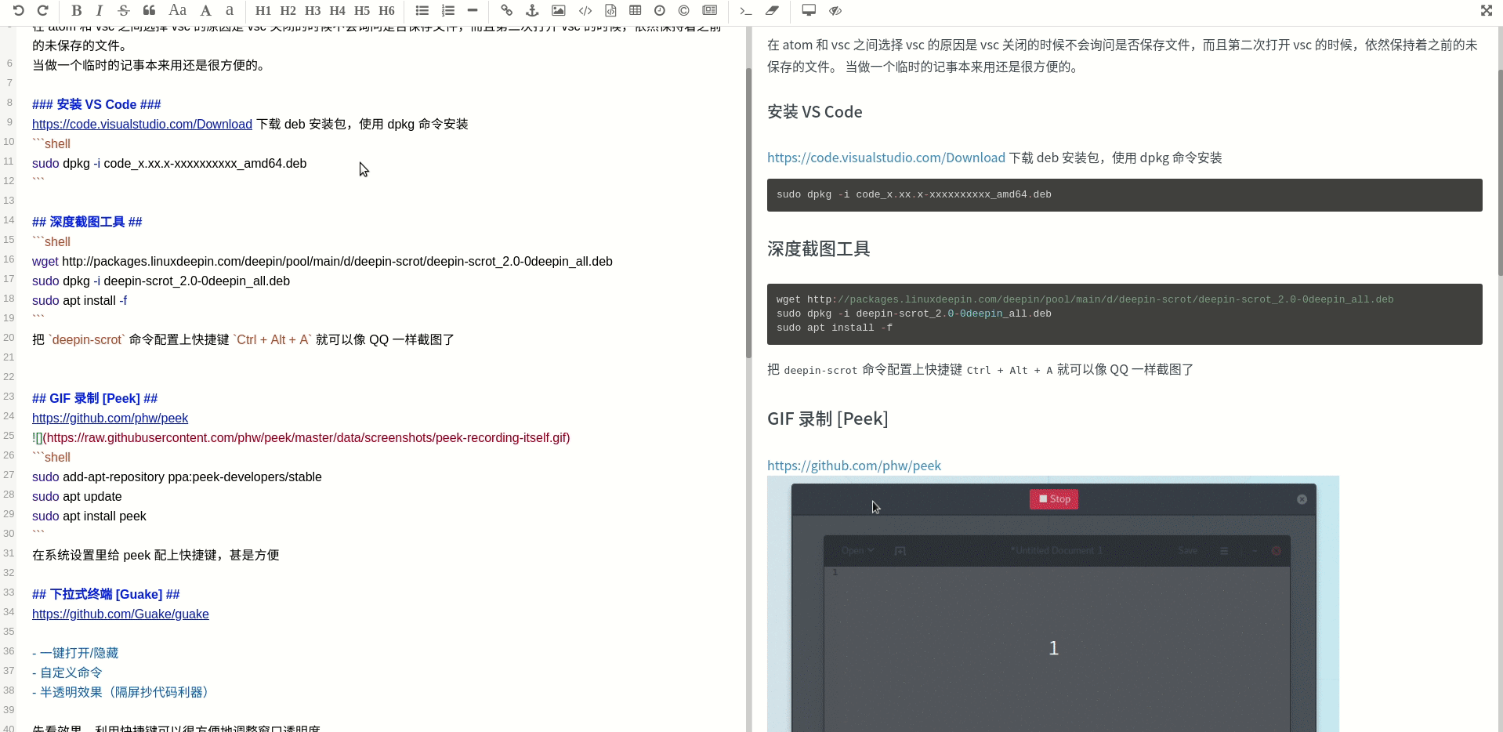Image resolution: width=1503 pixels, height=732 pixels.
Task: Insert a reference link anchor
Action: 532,11
